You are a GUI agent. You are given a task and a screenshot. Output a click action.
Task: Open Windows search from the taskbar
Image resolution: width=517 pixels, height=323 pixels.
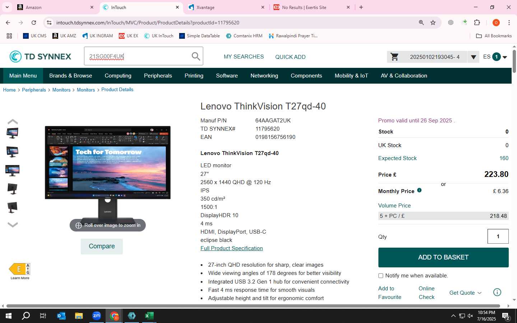[x=26, y=316]
